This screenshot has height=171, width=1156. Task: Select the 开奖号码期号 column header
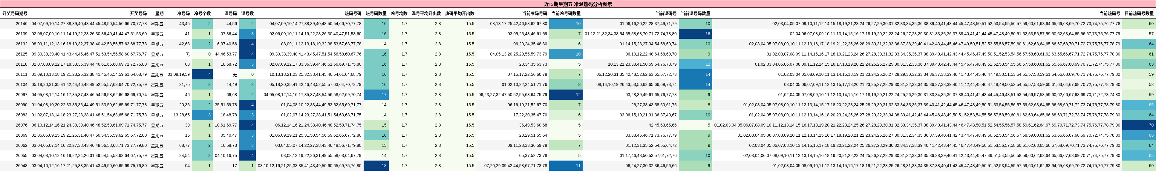[15, 13]
